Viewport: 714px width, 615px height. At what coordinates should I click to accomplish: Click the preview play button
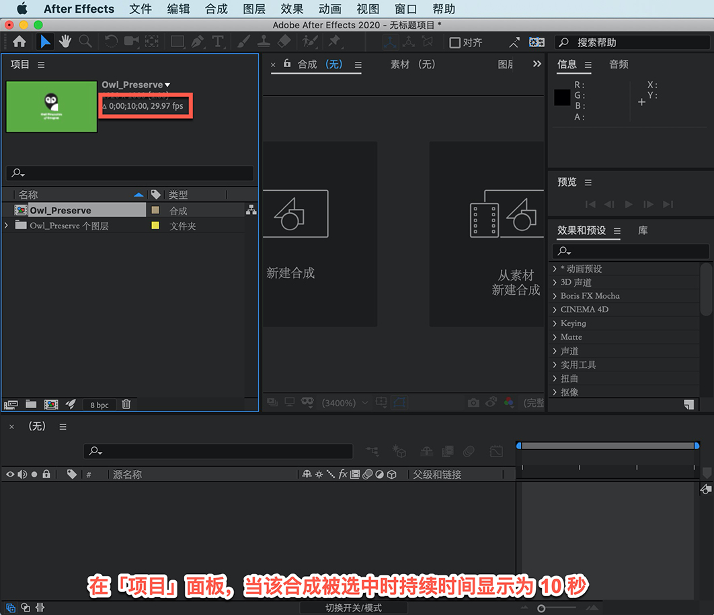click(629, 204)
